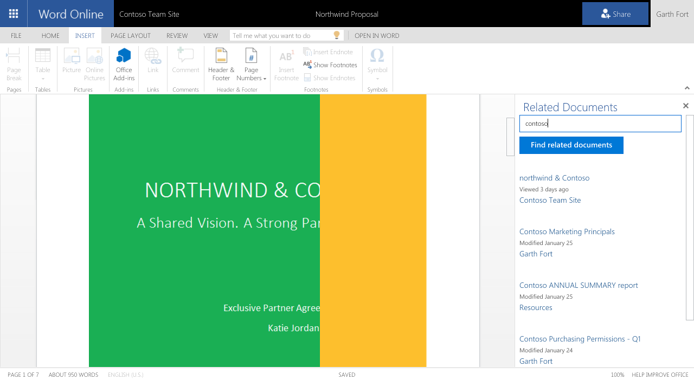Collapse the ribbon with the chevron

(x=687, y=88)
